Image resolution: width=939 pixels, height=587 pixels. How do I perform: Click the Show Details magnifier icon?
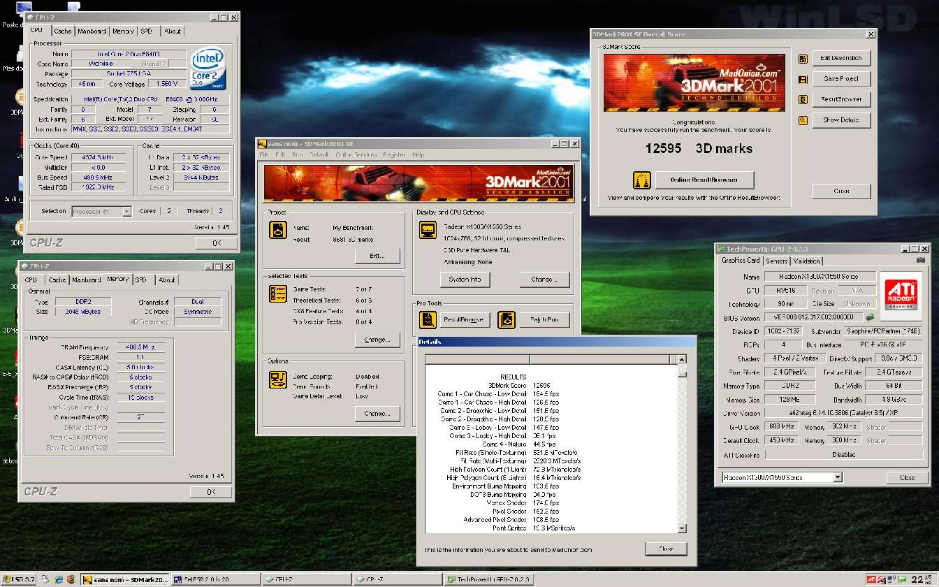click(803, 120)
